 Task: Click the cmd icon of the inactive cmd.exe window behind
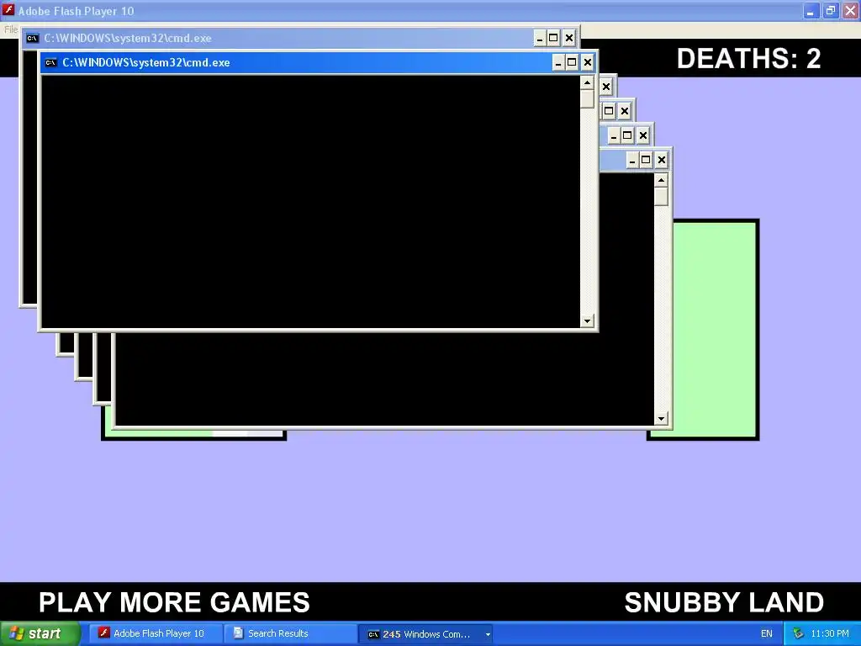33,39
